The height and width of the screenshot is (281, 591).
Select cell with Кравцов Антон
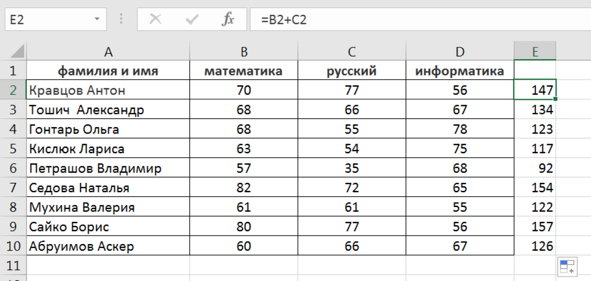point(108,90)
